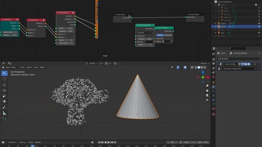Click the Density value slider in Point Distribute
Viewport: 262px width, 147px height.
(145, 39)
